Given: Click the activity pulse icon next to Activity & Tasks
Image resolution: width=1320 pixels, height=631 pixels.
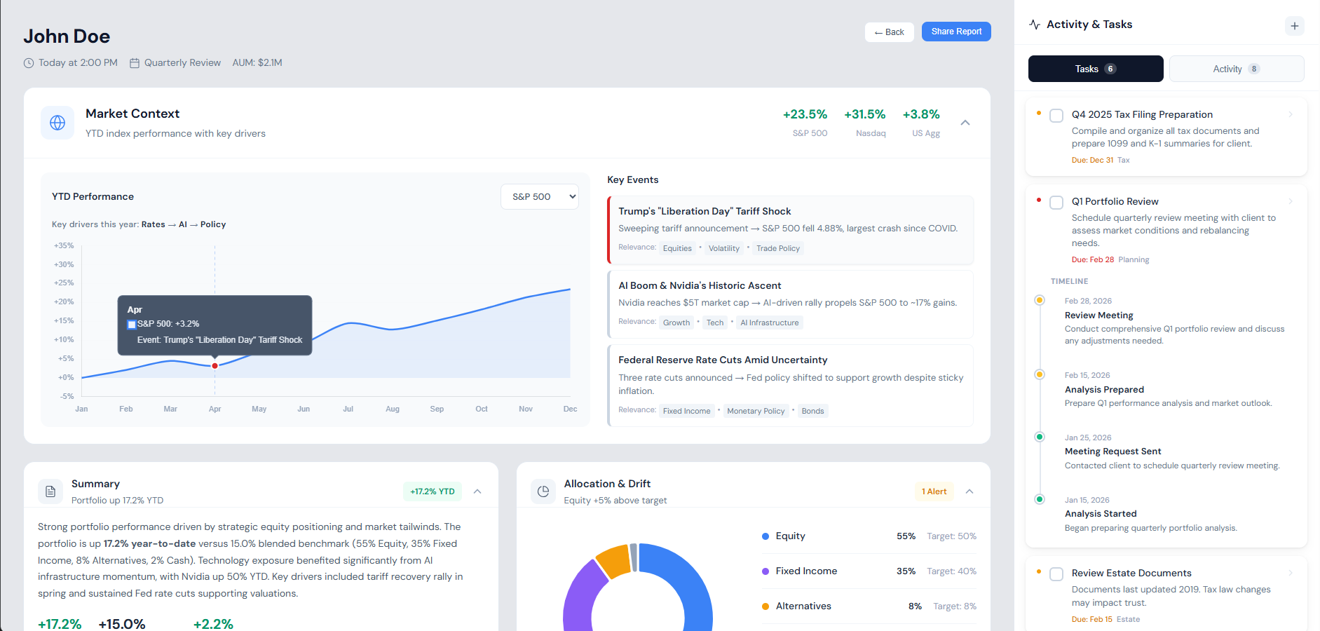Looking at the screenshot, I should pyautogui.click(x=1035, y=23).
